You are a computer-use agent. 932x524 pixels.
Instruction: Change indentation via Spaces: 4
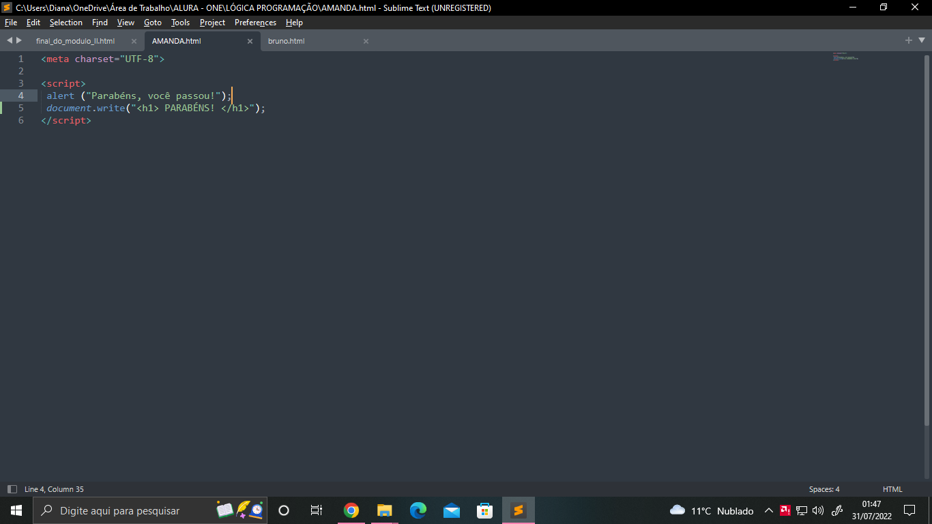824,489
